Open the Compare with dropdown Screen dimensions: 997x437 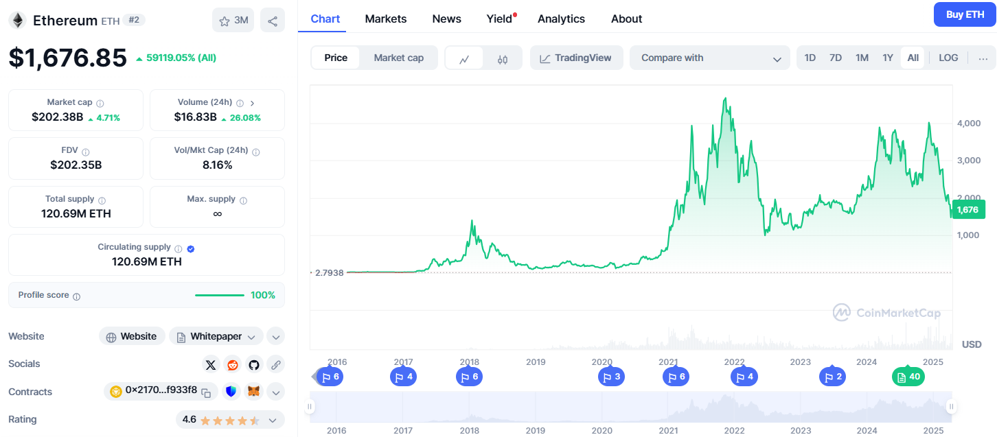coord(709,58)
